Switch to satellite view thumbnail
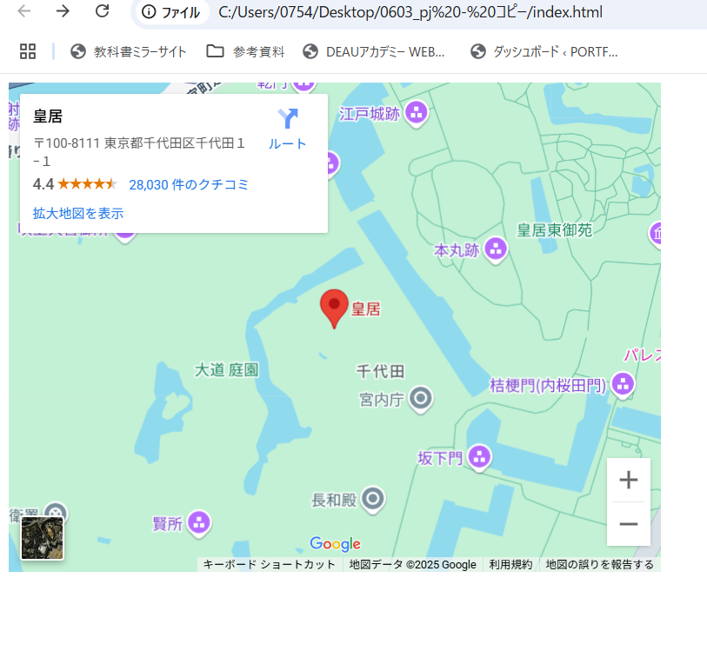The image size is (707, 651). point(42,538)
